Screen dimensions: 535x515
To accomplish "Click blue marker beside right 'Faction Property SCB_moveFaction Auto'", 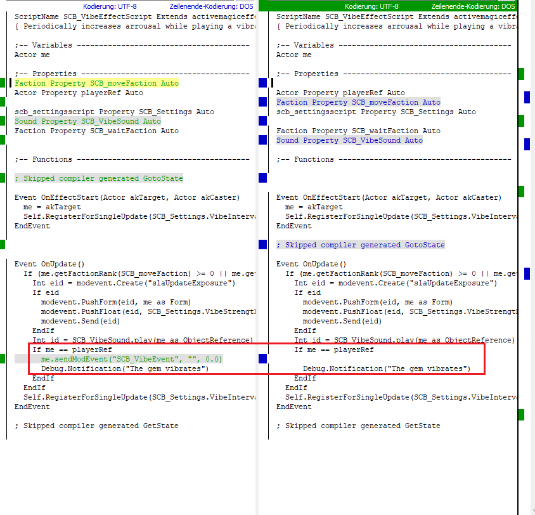I will coord(262,102).
